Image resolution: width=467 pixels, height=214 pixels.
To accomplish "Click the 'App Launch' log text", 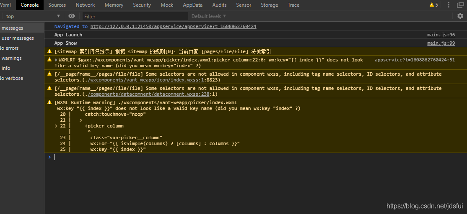I will pos(68,35).
